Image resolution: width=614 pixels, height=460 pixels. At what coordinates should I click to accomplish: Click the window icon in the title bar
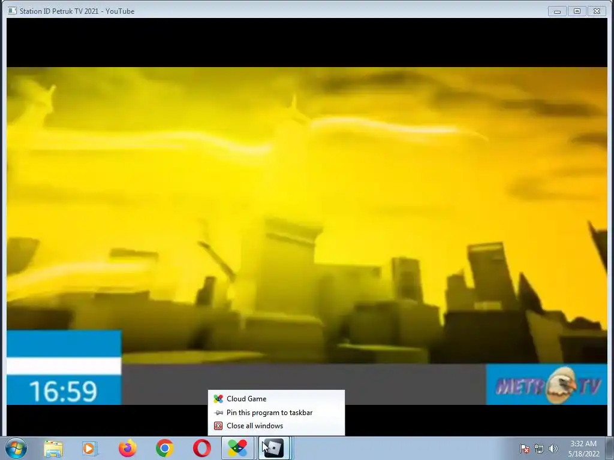pos(12,11)
